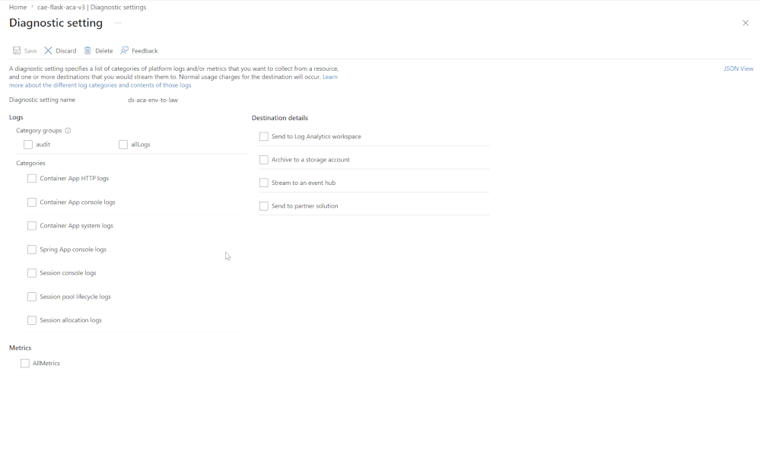Go to the Home breadcrumb
This screenshot has width=760, height=452.
18,8
